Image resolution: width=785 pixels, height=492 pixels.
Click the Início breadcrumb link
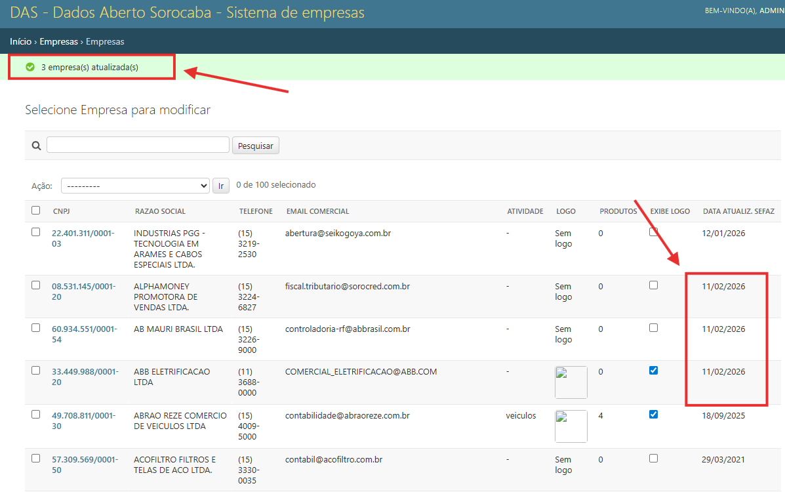point(20,41)
